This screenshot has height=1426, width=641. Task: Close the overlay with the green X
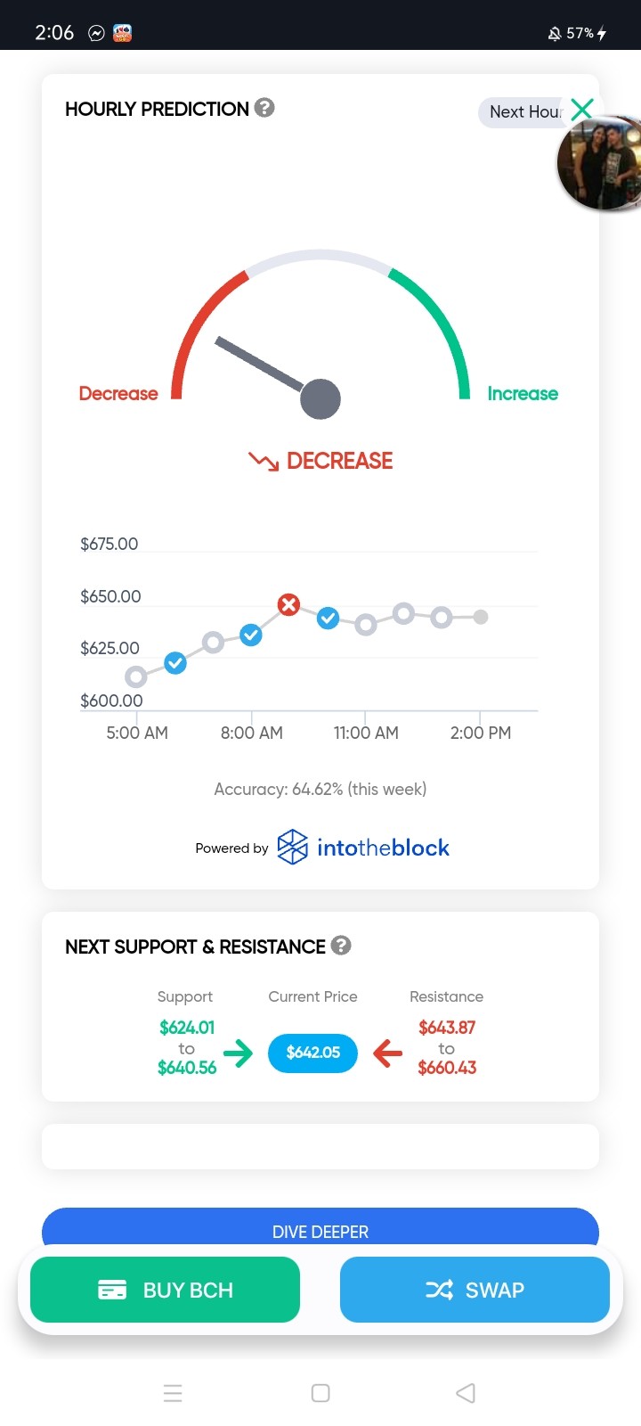click(x=581, y=110)
